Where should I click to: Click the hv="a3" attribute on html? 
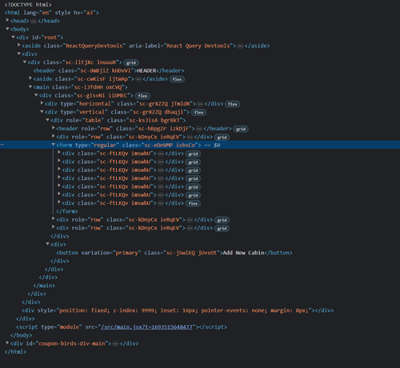tap(85, 13)
